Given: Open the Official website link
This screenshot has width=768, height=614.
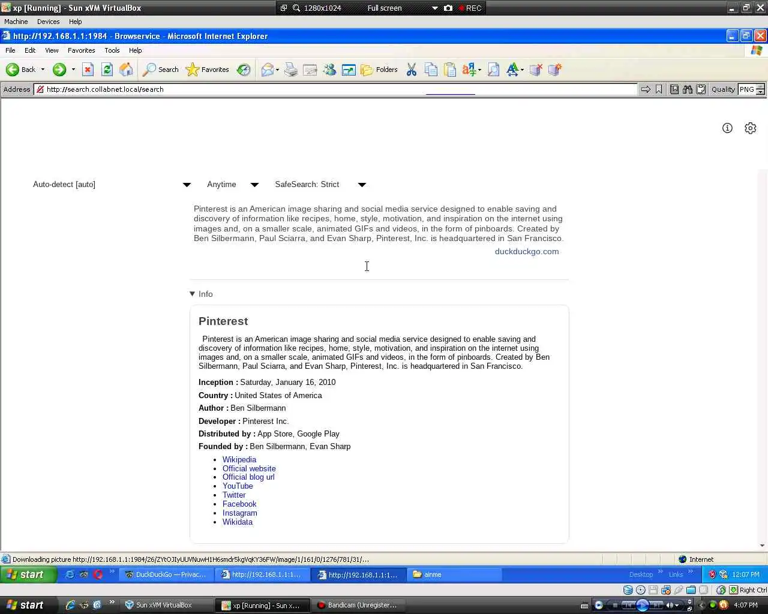Looking at the screenshot, I should [x=249, y=468].
